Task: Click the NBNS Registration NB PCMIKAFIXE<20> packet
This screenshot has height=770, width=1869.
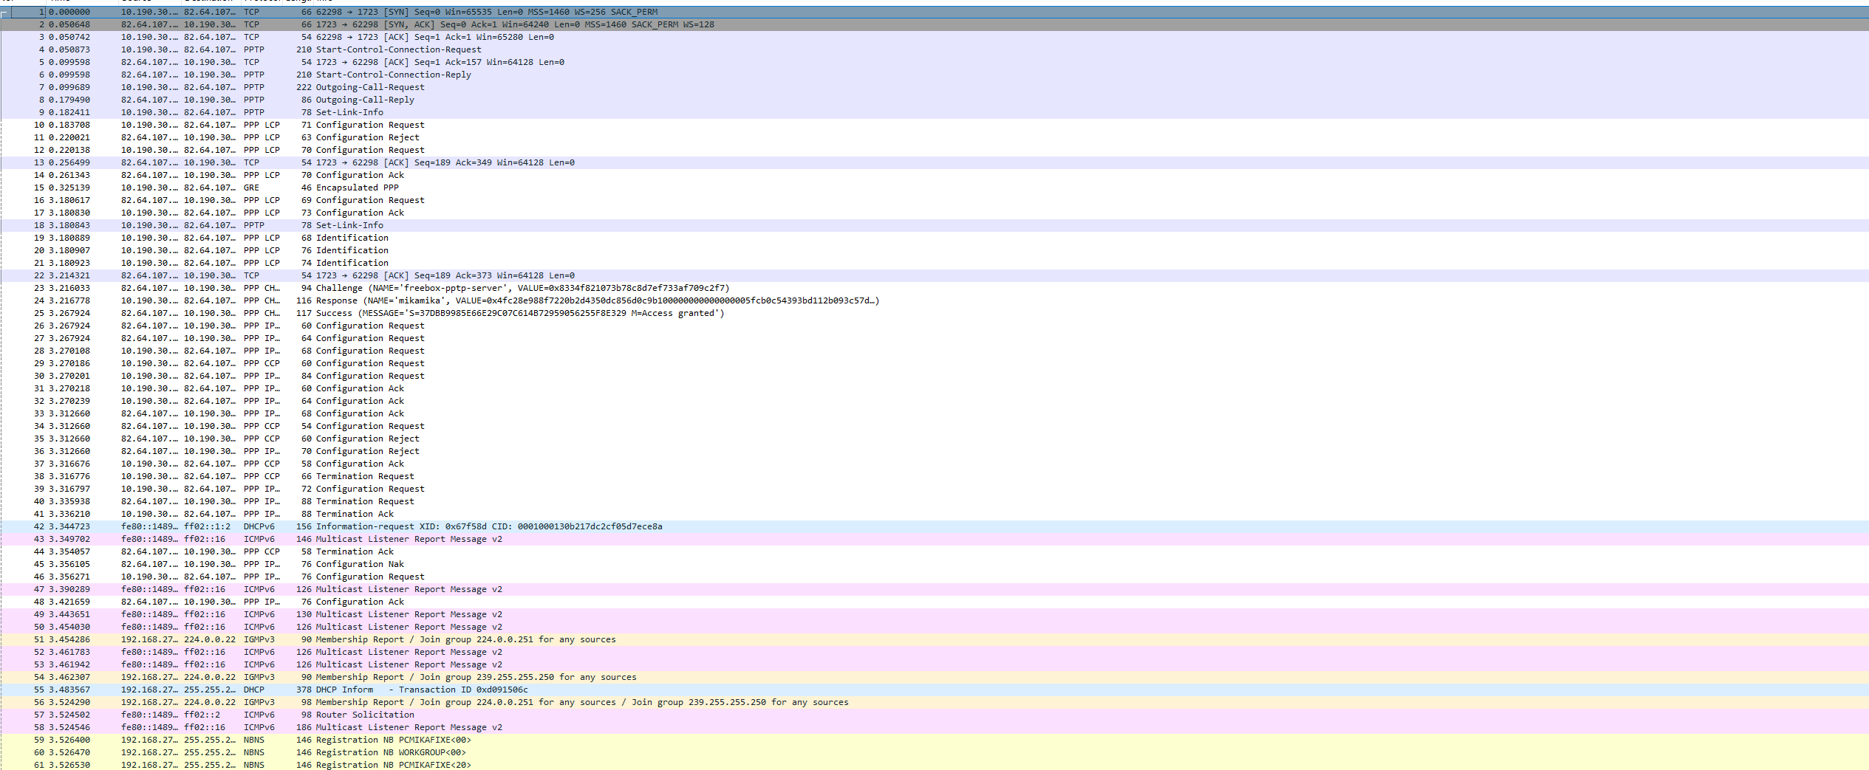Action: (x=393, y=765)
